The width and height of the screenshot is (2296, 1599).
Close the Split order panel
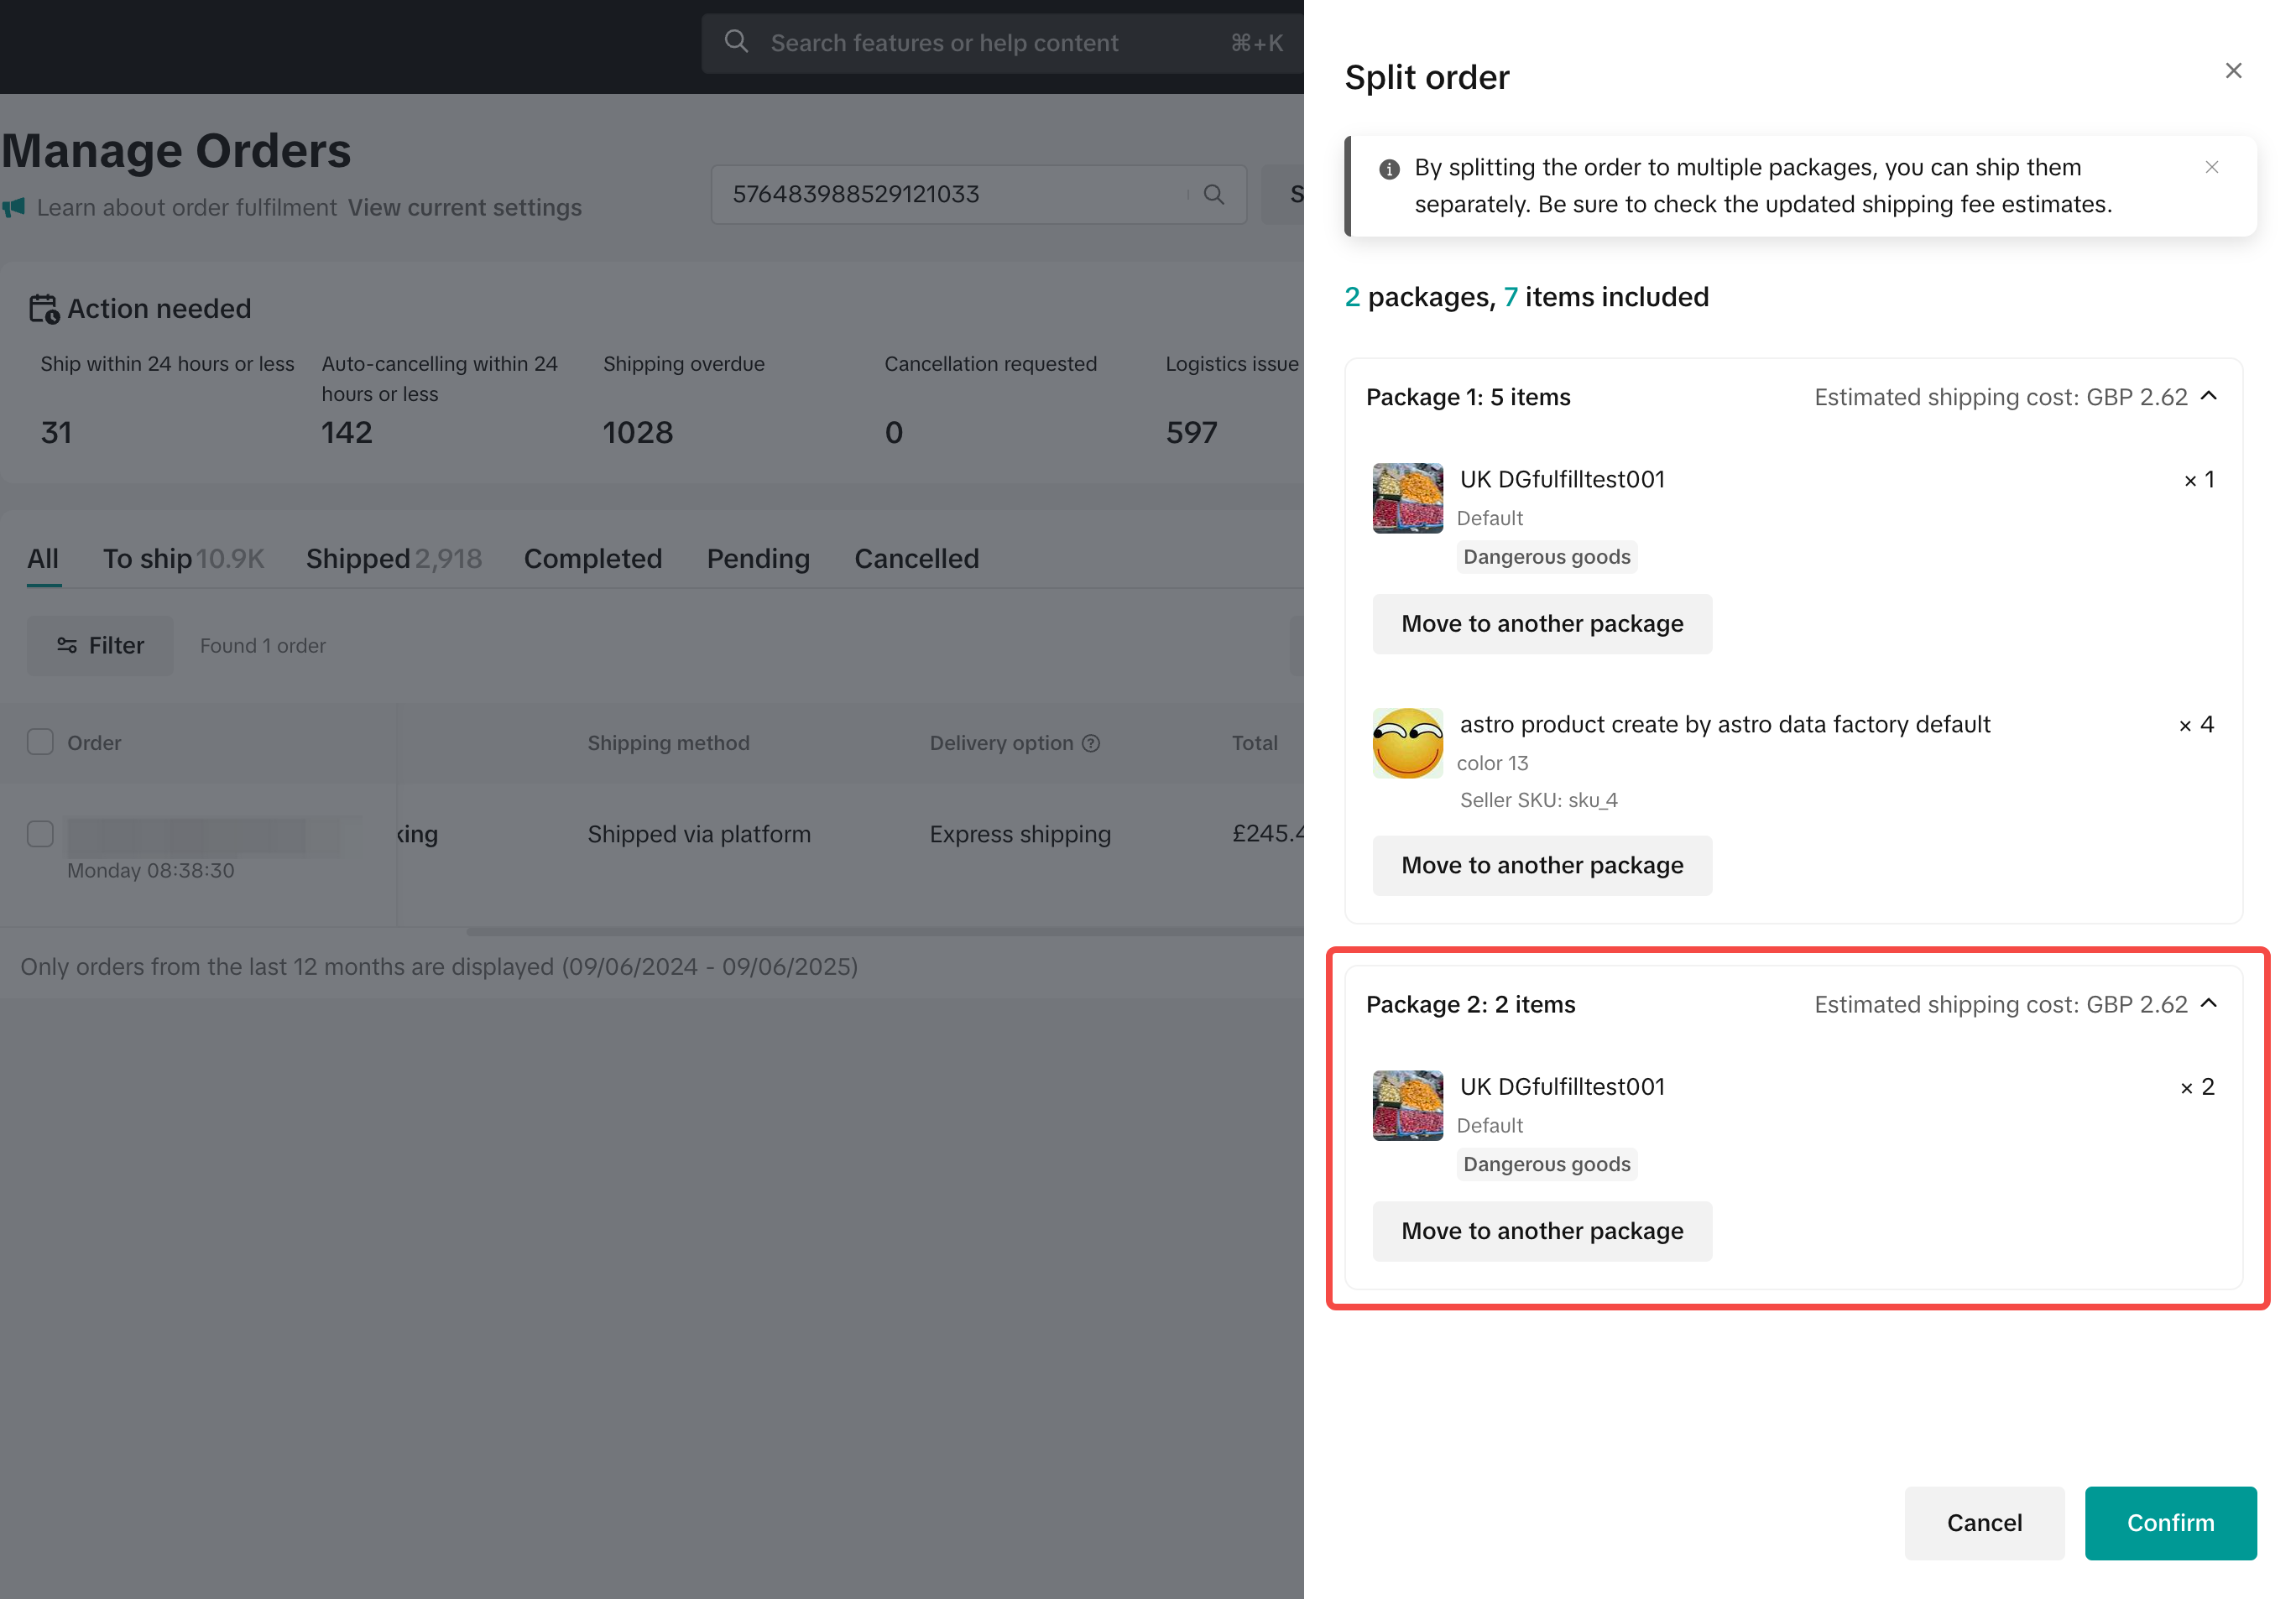coord(2233,71)
